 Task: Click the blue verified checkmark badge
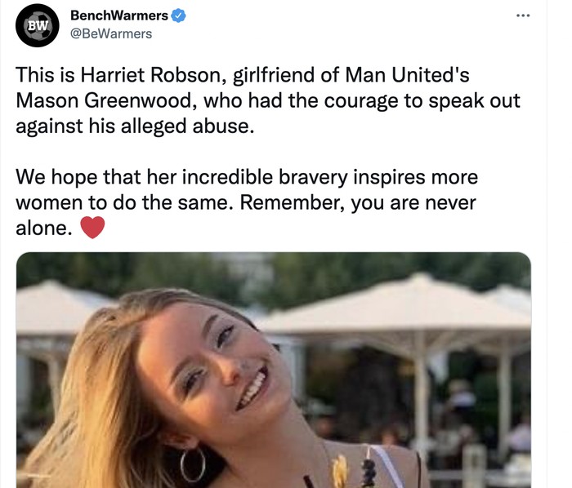[x=178, y=16]
